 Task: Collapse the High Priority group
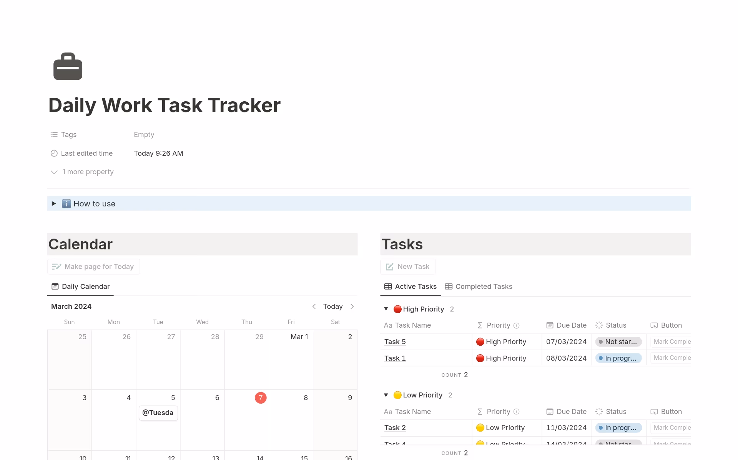click(x=386, y=309)
